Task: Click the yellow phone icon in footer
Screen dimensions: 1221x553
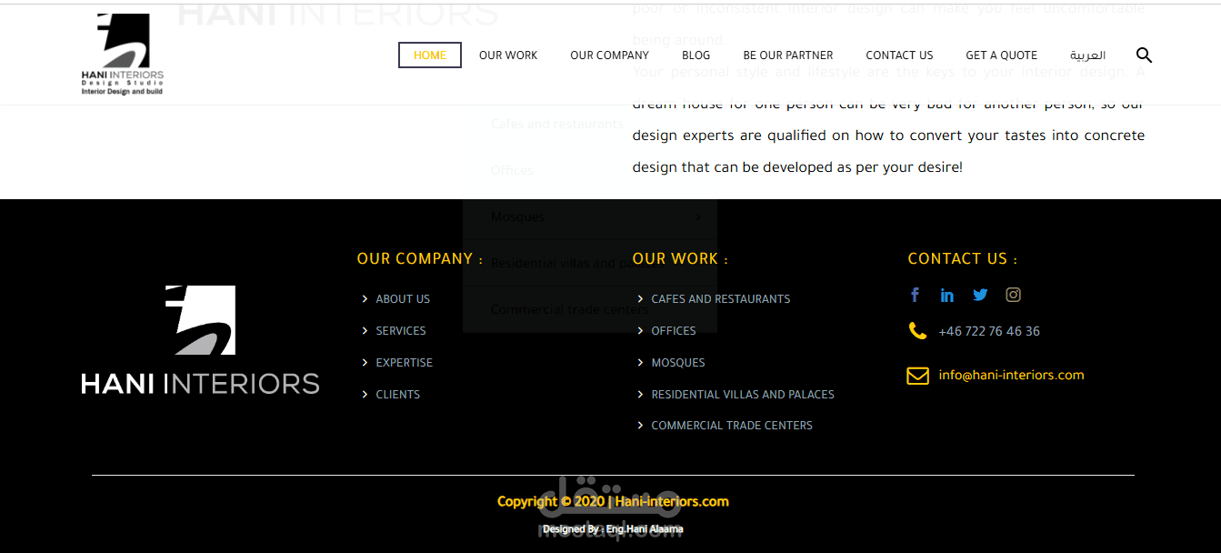Action: pos(917,331)
